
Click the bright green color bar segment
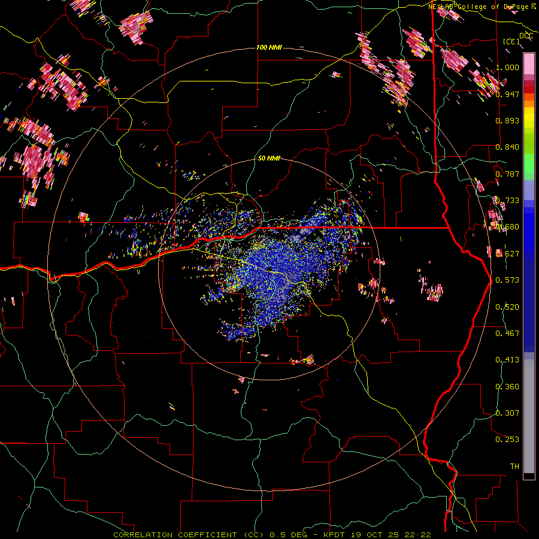(x=529, y=163)
